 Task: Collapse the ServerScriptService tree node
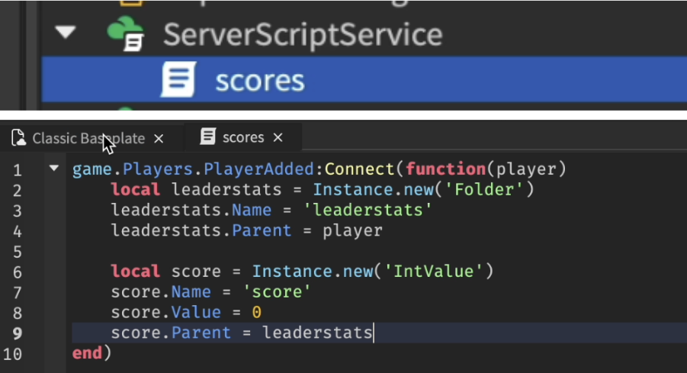66,33
